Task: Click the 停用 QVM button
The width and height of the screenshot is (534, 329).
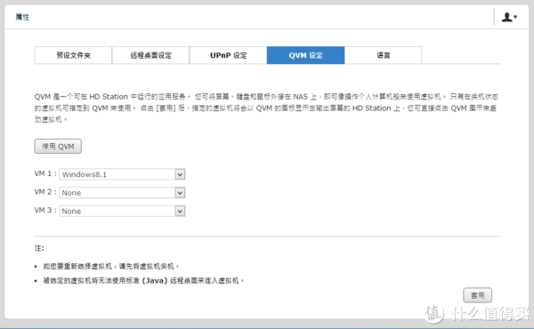Action: pos(58,147)
